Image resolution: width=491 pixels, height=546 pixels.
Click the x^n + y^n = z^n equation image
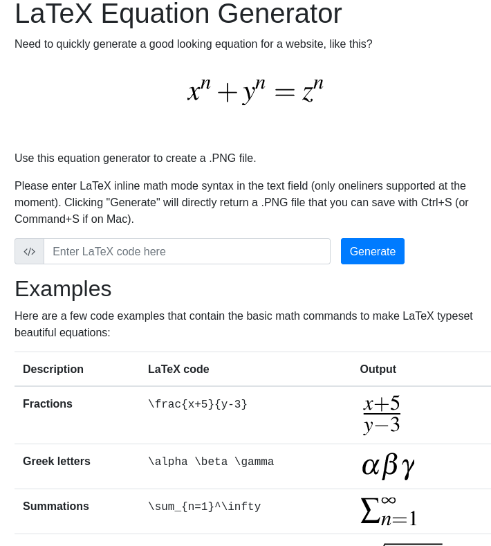click(256, 91)
